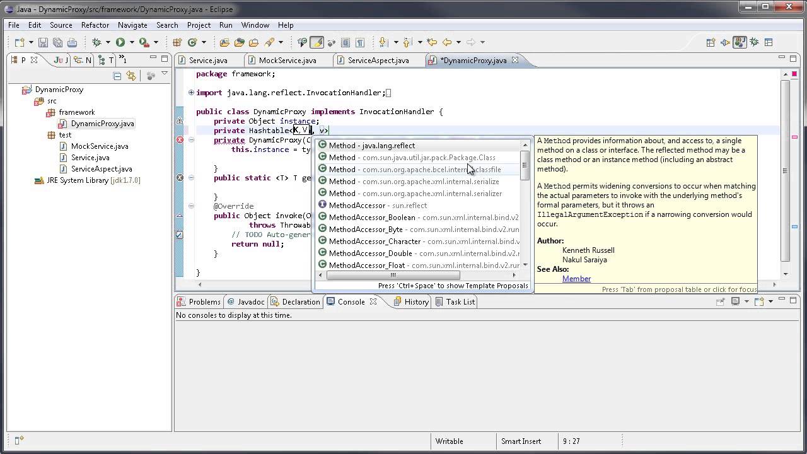Image resolution: width=807 pixels, height=454 pixels.
Task: Switch to the Debug perspective icon
Action: coord(754,42)
